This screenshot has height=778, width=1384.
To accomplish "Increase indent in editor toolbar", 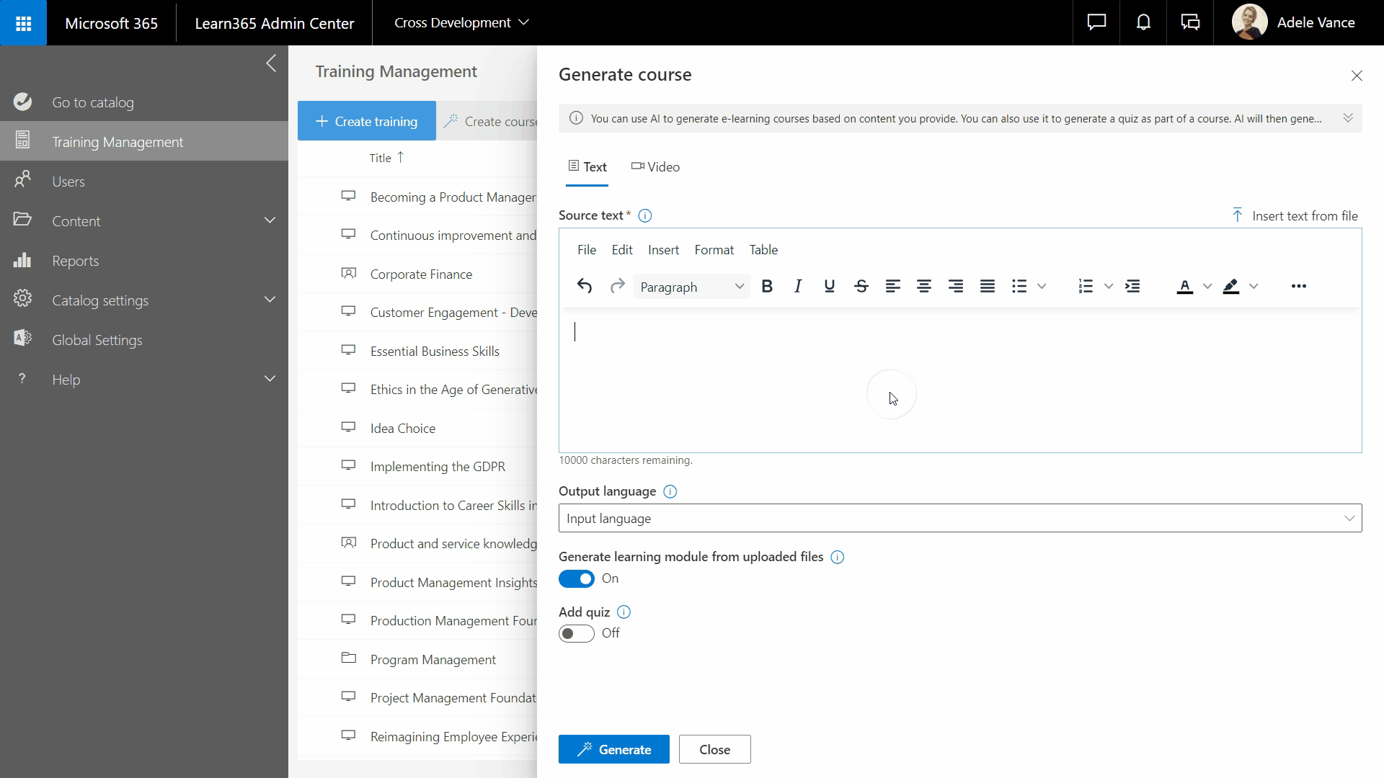I will pos(1132,287).
